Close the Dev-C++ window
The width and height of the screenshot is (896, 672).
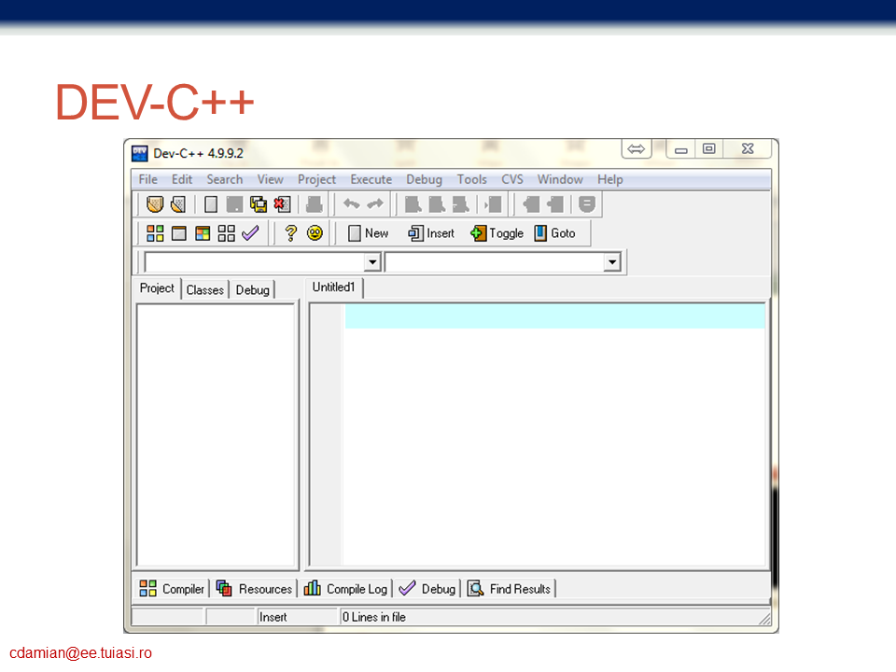click(x=748, y=149)
